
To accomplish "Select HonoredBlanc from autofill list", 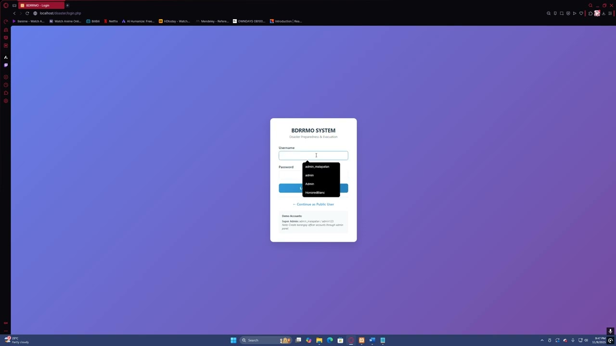I will pyautogui.click(x=321, y=193).
